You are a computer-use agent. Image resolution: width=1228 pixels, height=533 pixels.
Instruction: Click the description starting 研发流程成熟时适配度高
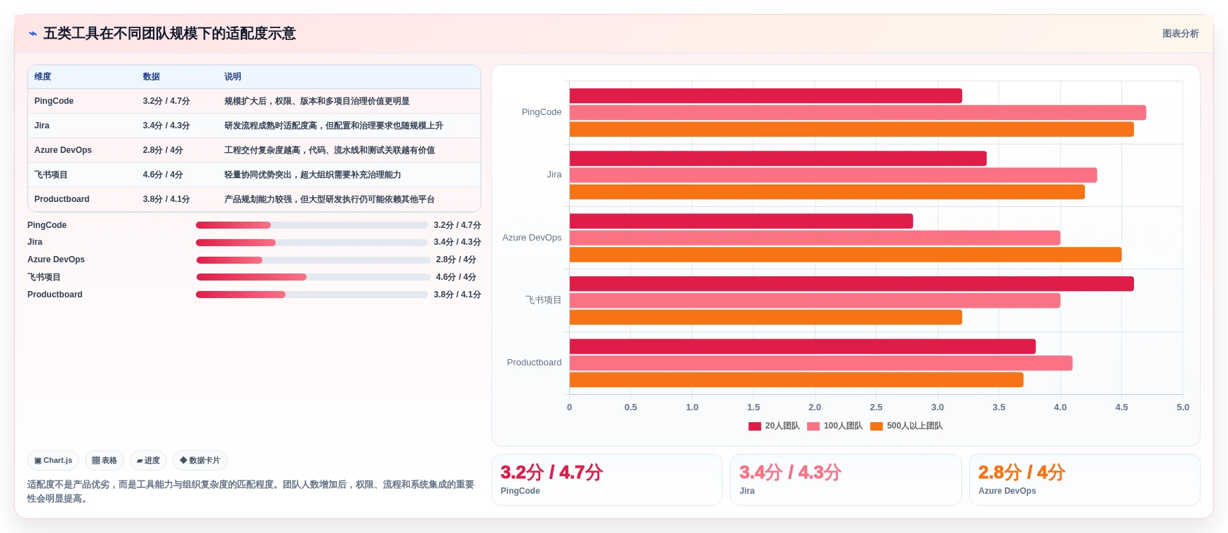point(334,126)
